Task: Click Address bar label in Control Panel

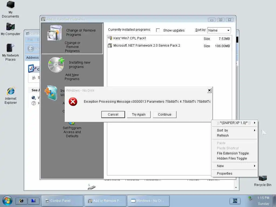Action: coord(32,58)
